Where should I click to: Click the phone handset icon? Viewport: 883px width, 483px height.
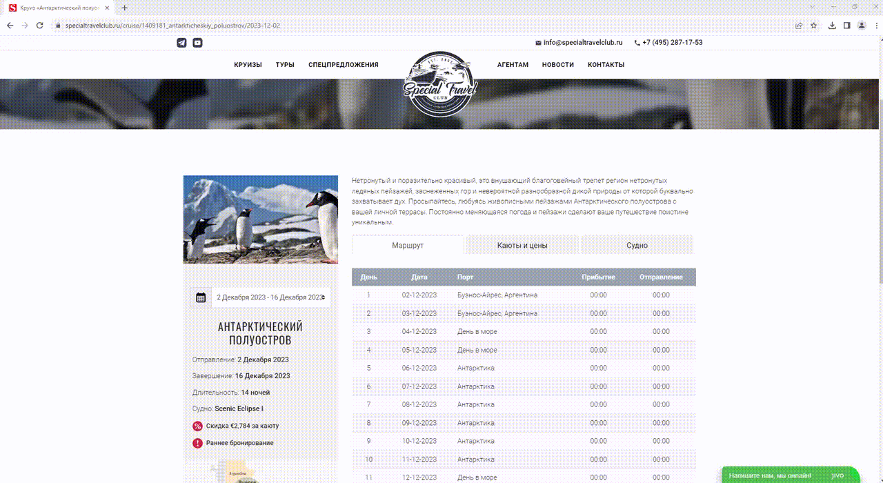[637, 43]
